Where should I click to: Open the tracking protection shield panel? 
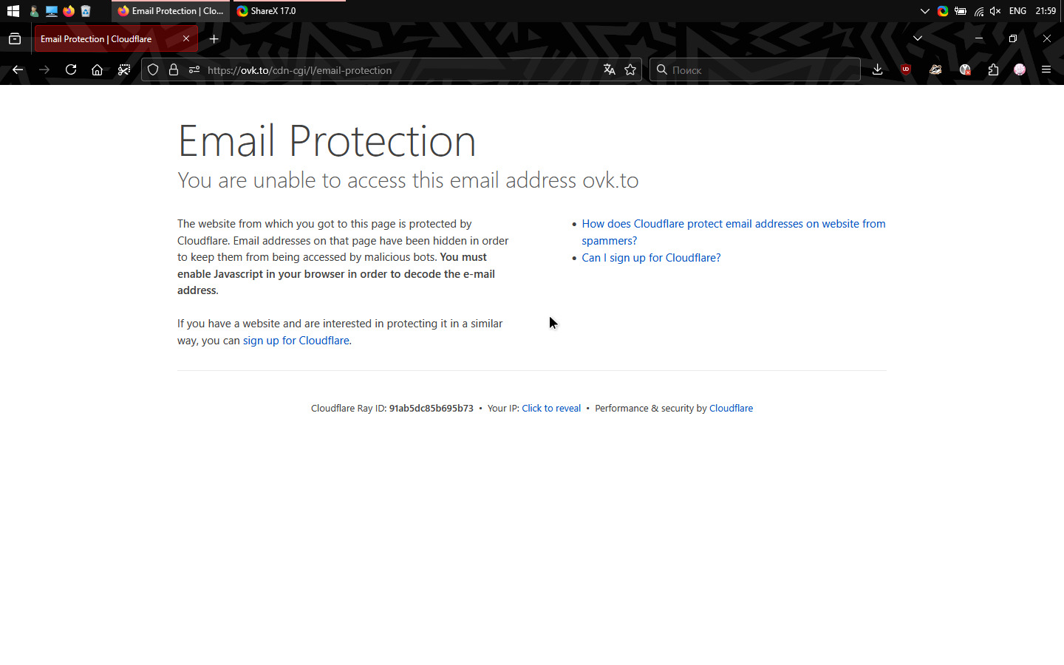[153, 69]
